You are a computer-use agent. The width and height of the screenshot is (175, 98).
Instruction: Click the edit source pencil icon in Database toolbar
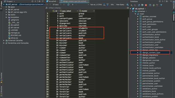point(154,5)
